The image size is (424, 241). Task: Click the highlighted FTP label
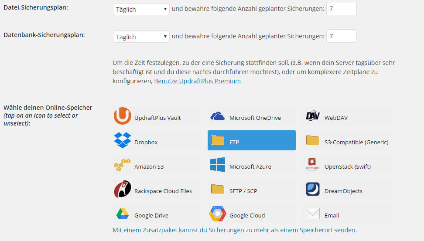click(x=234, y=143)
